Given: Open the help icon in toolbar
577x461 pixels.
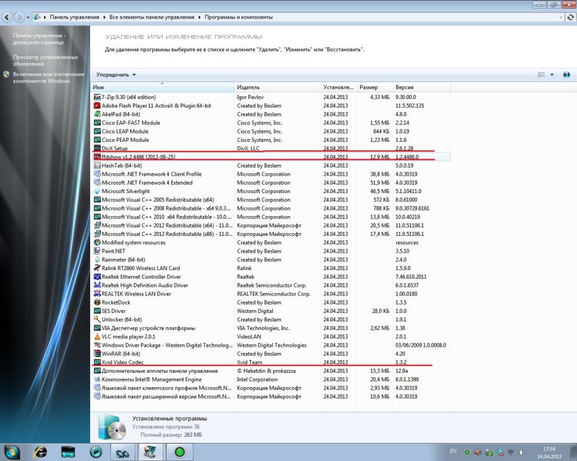Looking at the screenshot, I should [566, 75].
